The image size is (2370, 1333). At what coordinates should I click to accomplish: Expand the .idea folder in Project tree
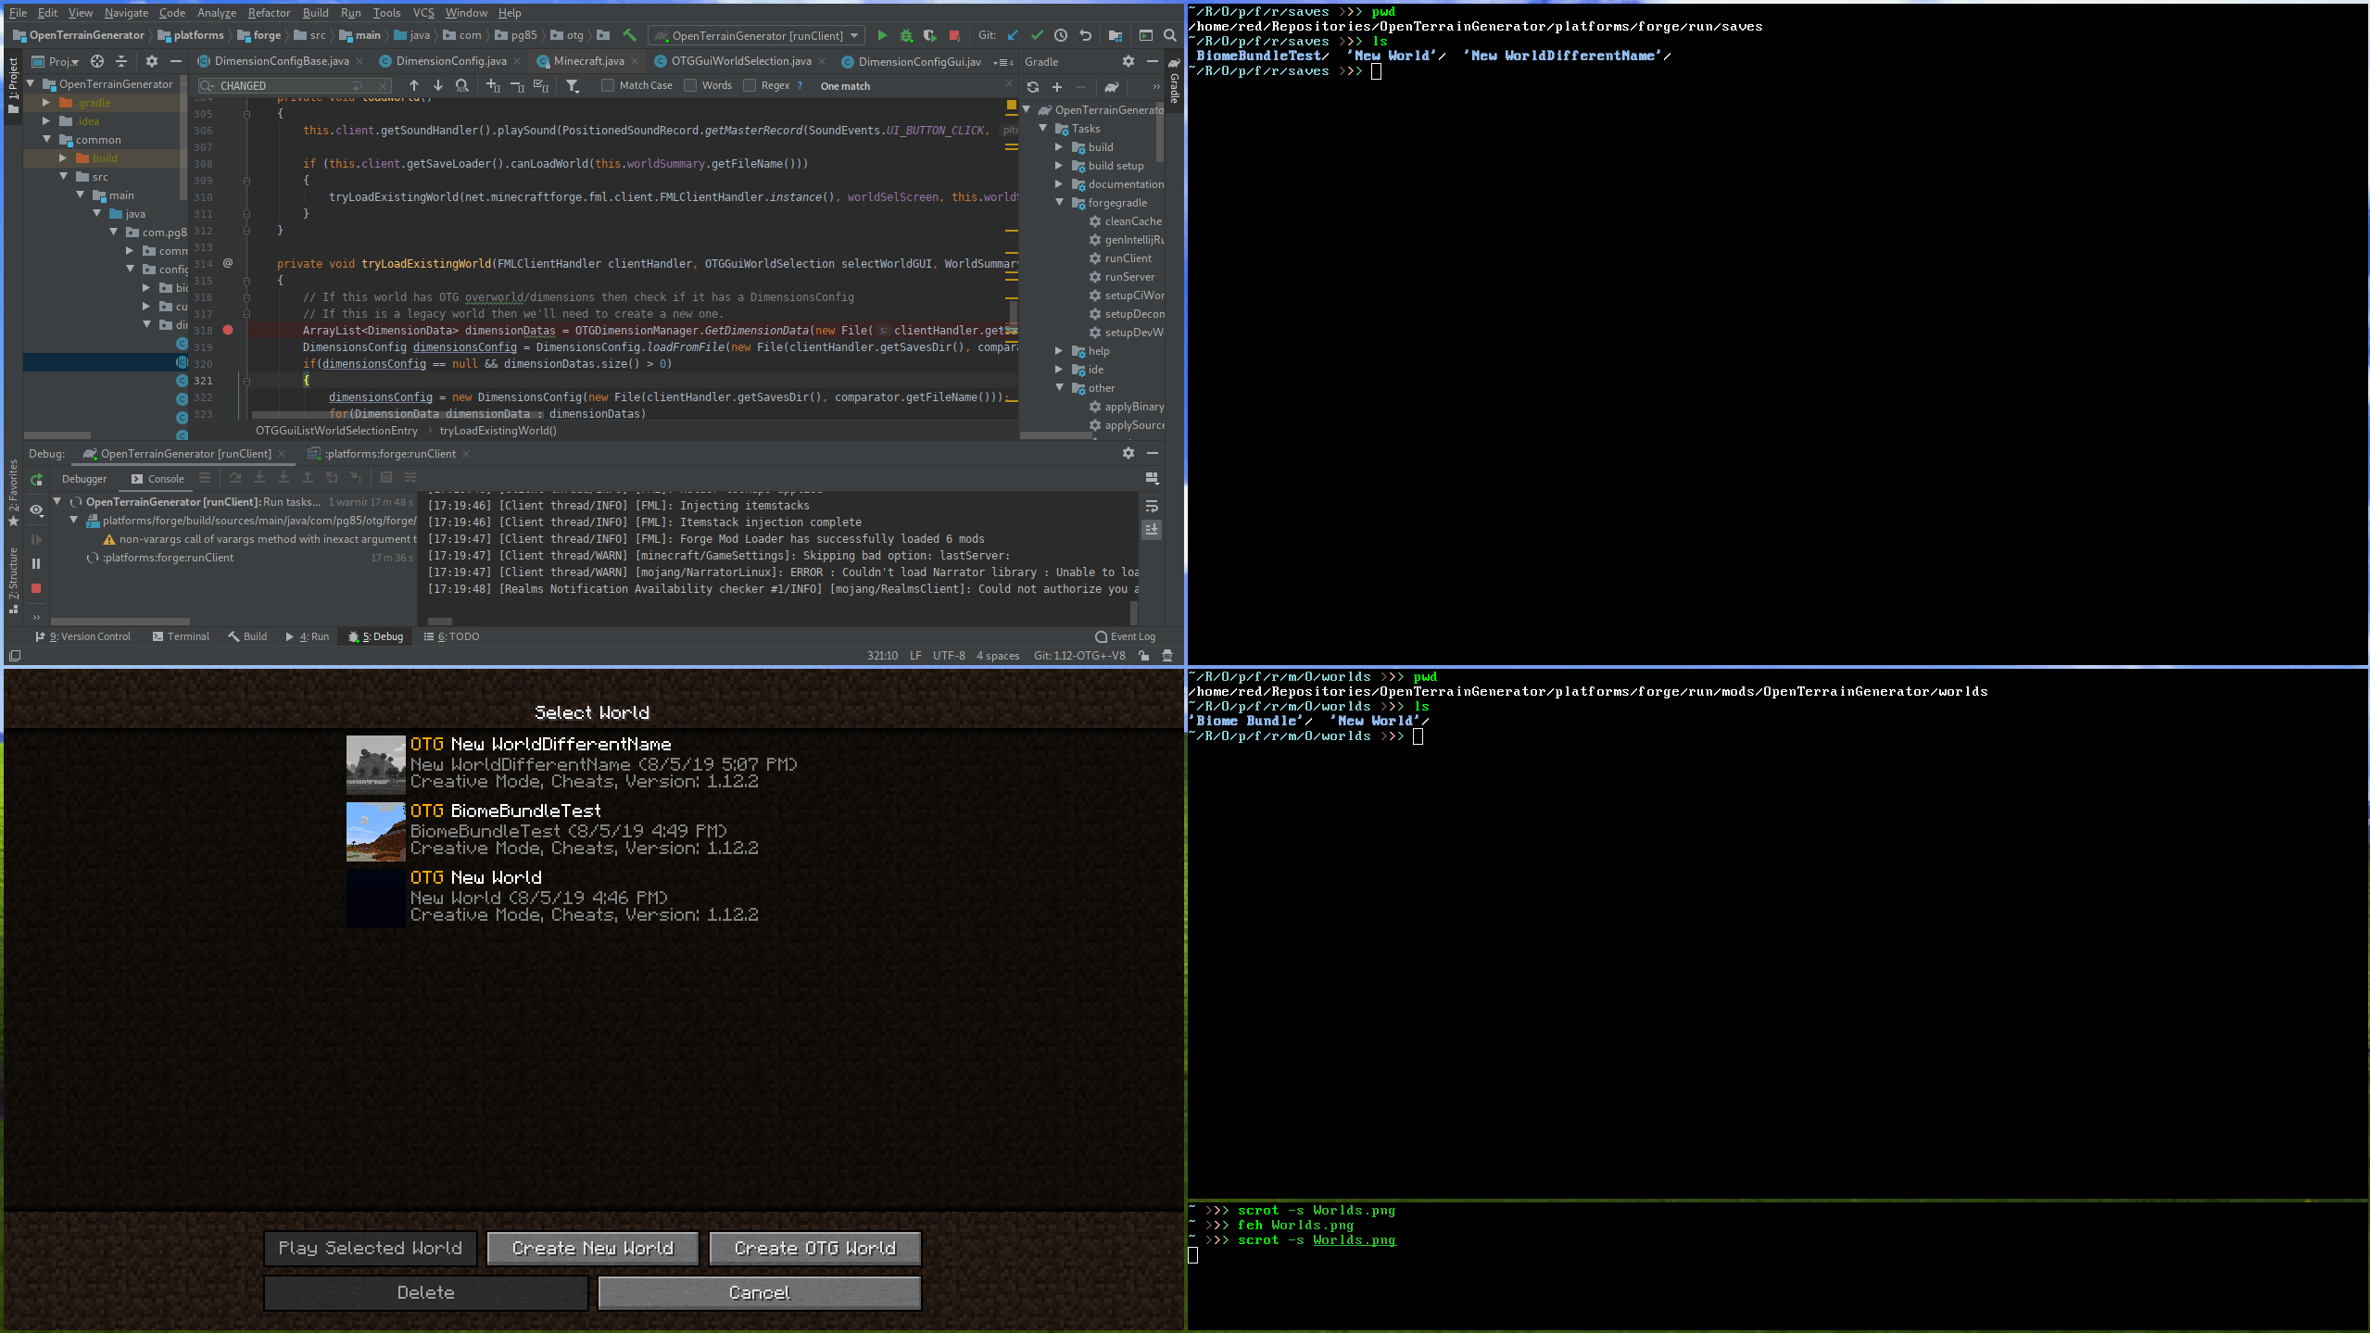(46, 120)
